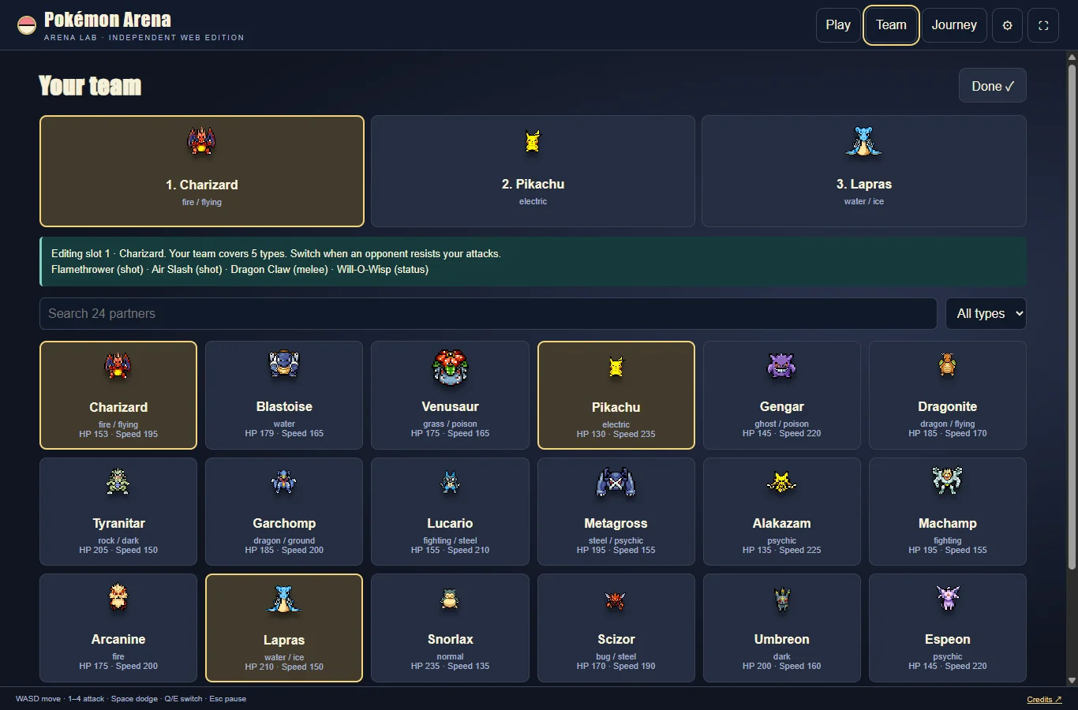This screenshot has width=1078, height=710.
Task: Choose the Espeon sprite
Action: coord(948,598)
